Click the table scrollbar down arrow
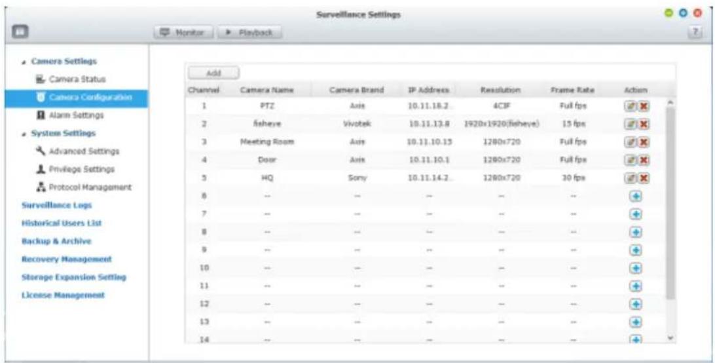This screenshot has height=363, width=715. pos(670,338)
